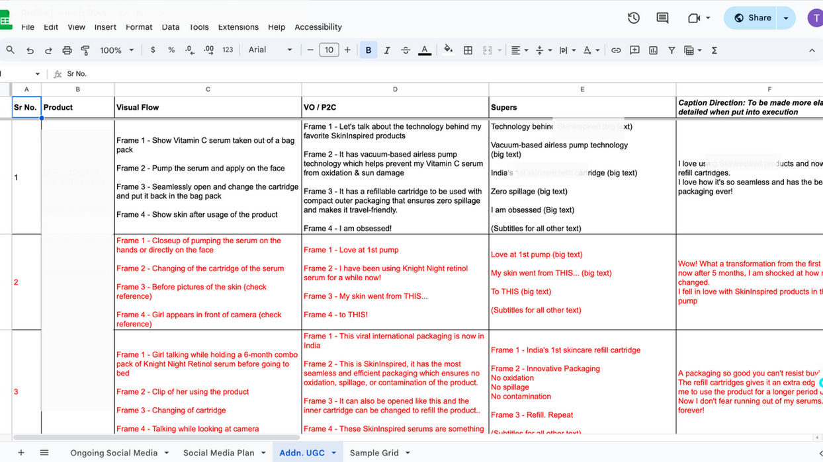Select the Visual Flow header cell
Viewport: 823px width, 462px height.
click(208, 107)
